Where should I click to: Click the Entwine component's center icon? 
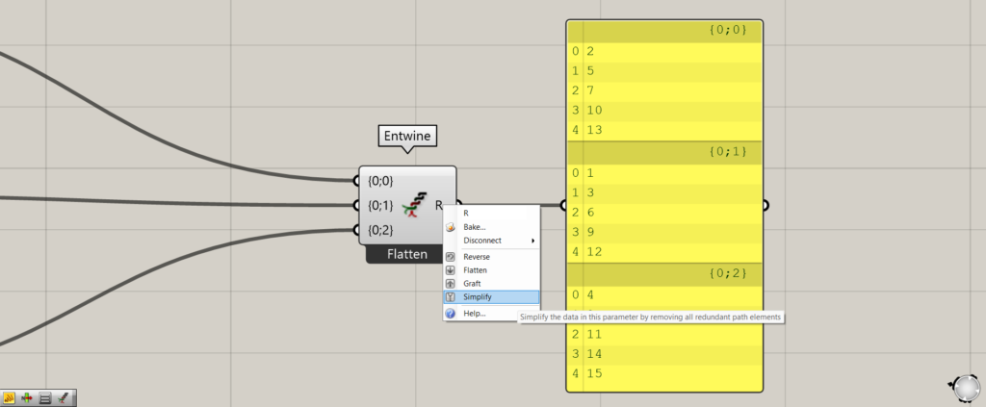(416, 205)
